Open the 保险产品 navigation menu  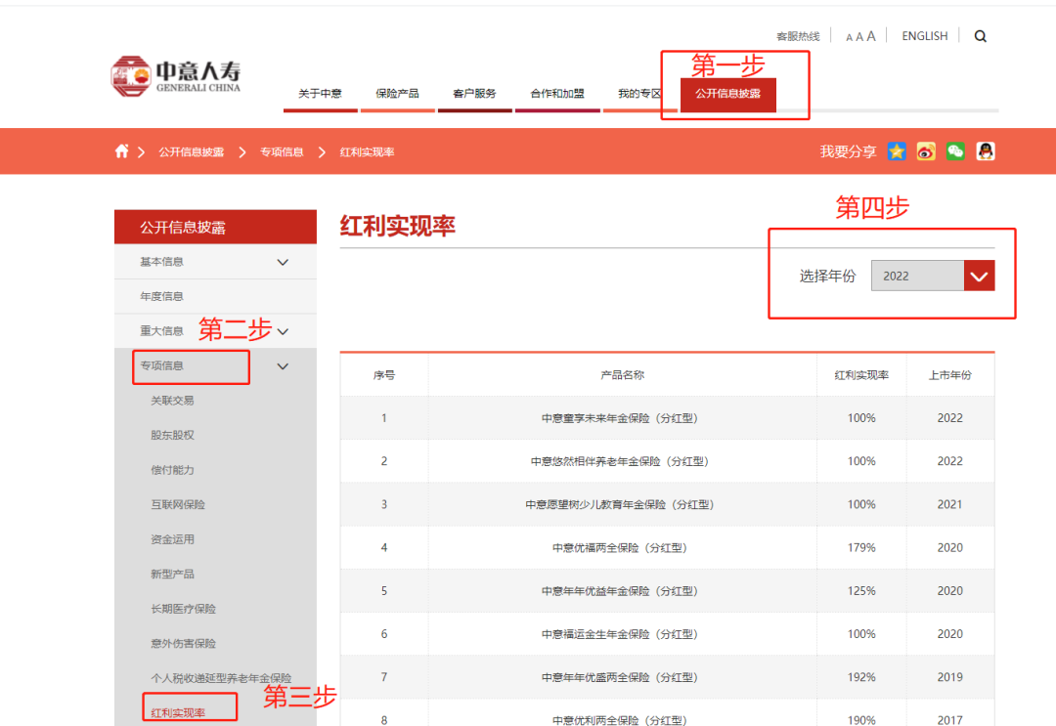397,94
